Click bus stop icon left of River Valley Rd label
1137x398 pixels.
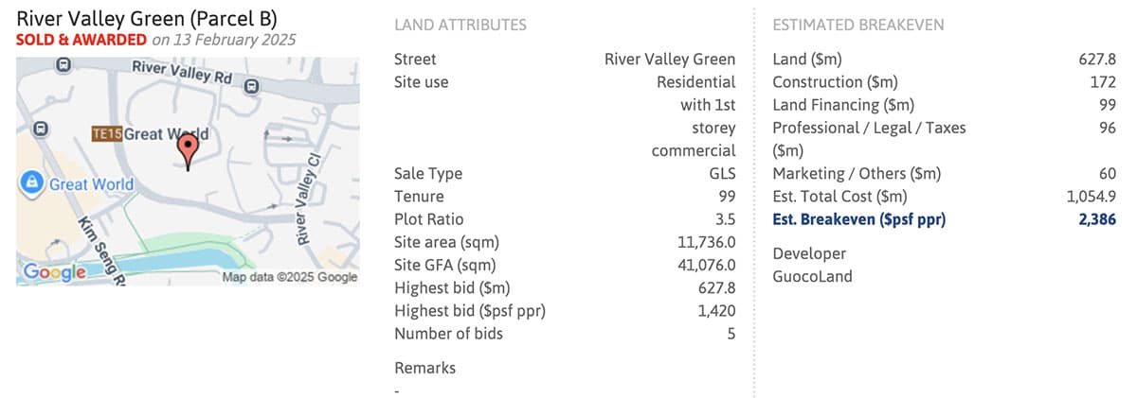(x=63, y=65)
